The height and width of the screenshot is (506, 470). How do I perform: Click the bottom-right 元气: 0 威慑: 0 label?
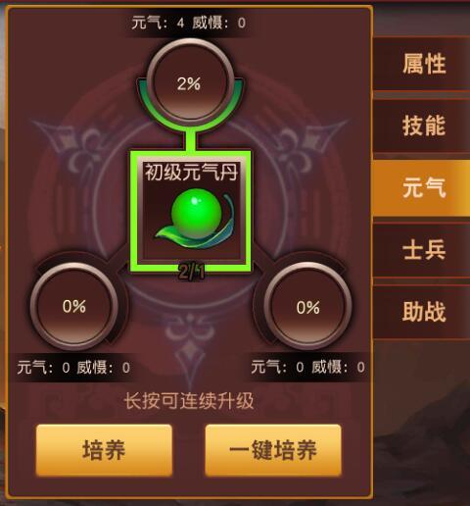pos(308,368)
